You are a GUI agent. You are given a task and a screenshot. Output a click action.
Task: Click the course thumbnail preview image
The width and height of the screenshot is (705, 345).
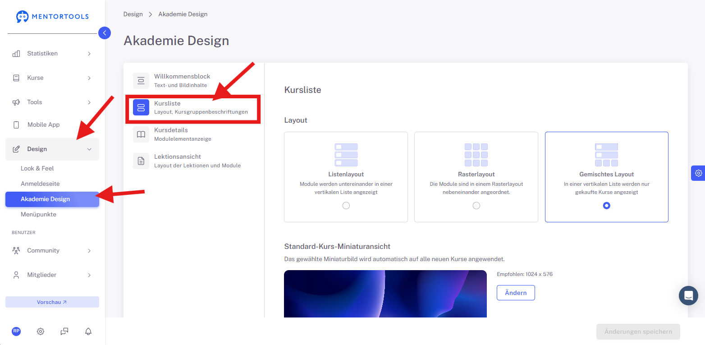coord(385,294)
